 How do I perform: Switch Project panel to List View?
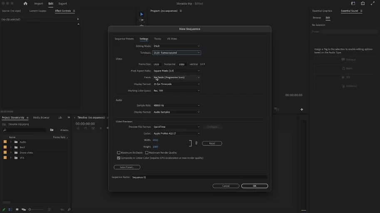[x=10, y=210]
